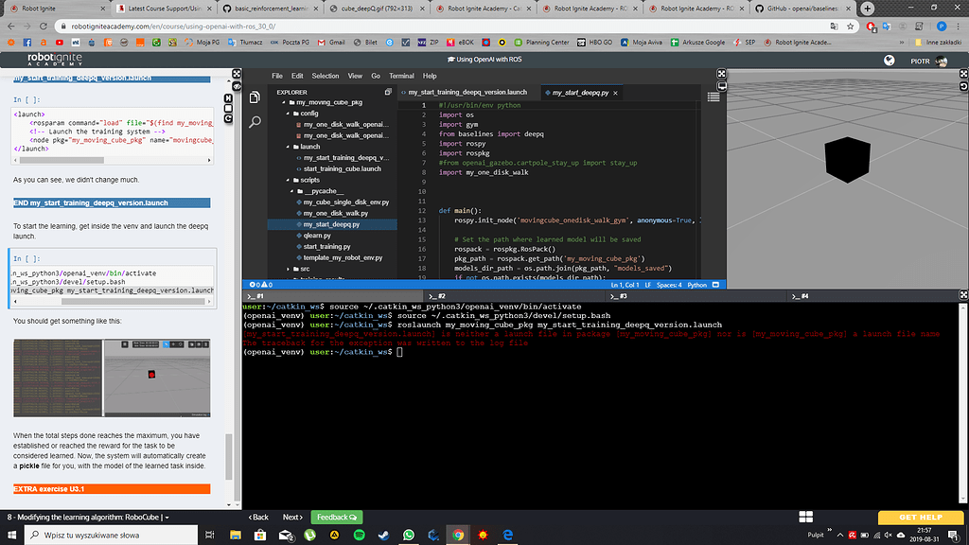Image resolution: width=969 pixels, height=545 pixels.
Task: Click the apps grid icon at bottom right
Action: tap(806, 517)
